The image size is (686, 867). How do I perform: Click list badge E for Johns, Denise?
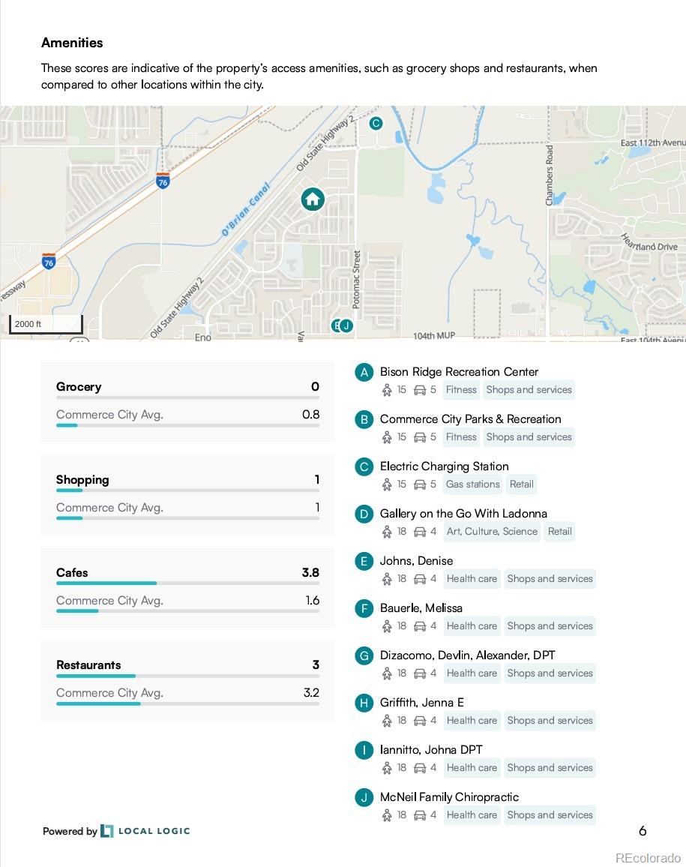364,562
